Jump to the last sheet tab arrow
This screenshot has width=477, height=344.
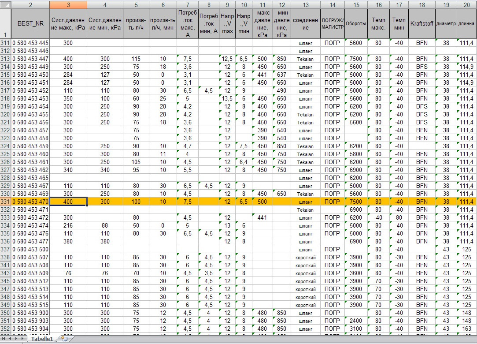coord(24,339)
